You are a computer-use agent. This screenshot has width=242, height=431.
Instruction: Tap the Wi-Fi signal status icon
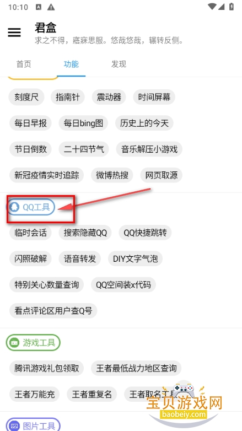click(212, 7)
